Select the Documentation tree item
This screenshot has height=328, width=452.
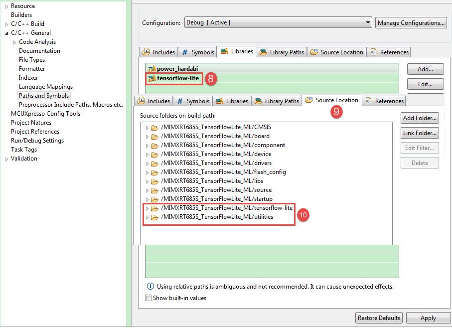click(x=39, y=51)
